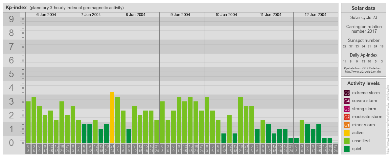Click the G5 extreme storm legend icon
This screenshot has height=157, width=389.
point(347,93)
